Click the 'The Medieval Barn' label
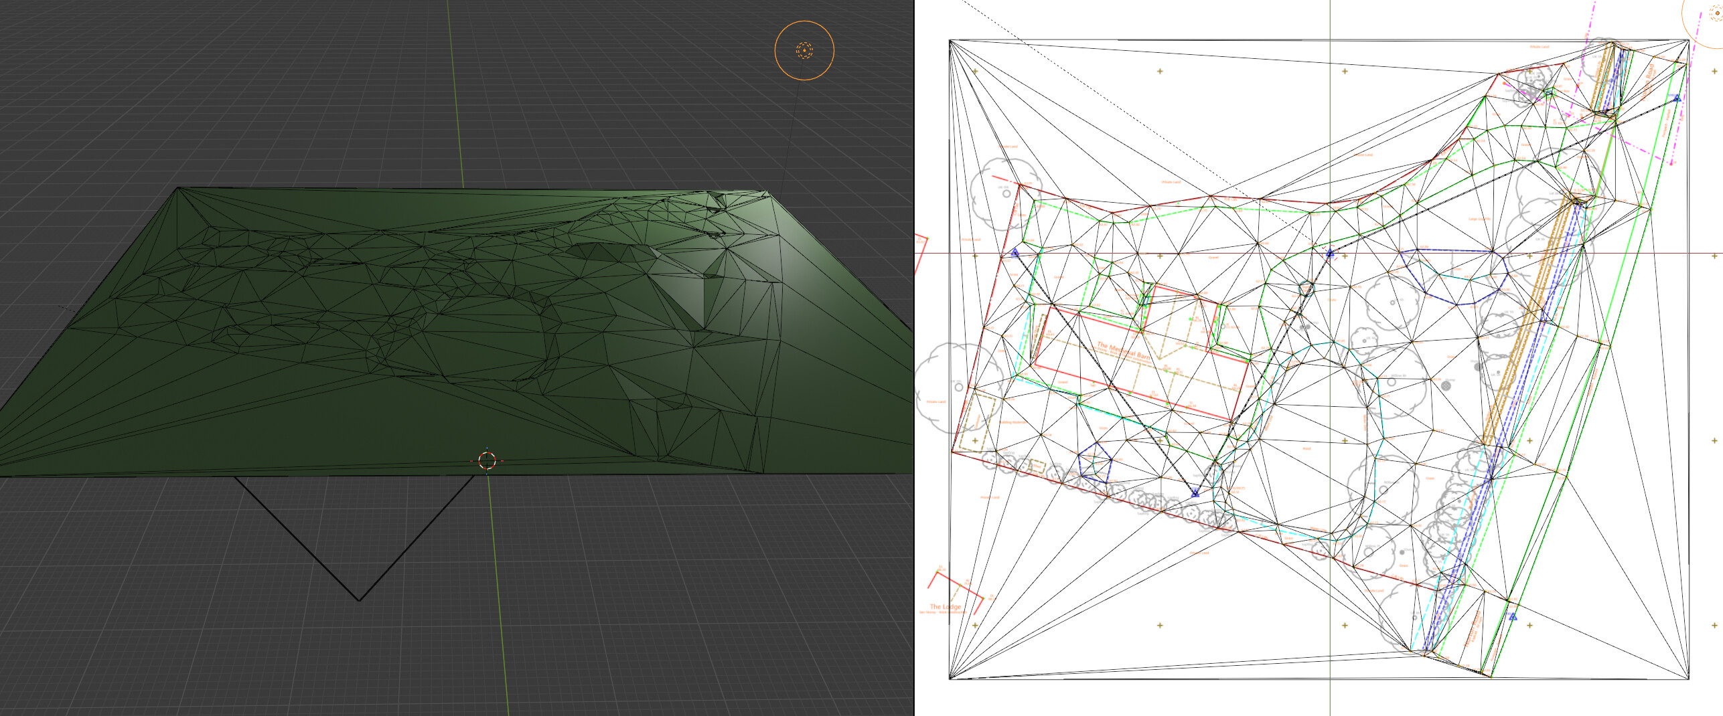 coord(1122,351)
